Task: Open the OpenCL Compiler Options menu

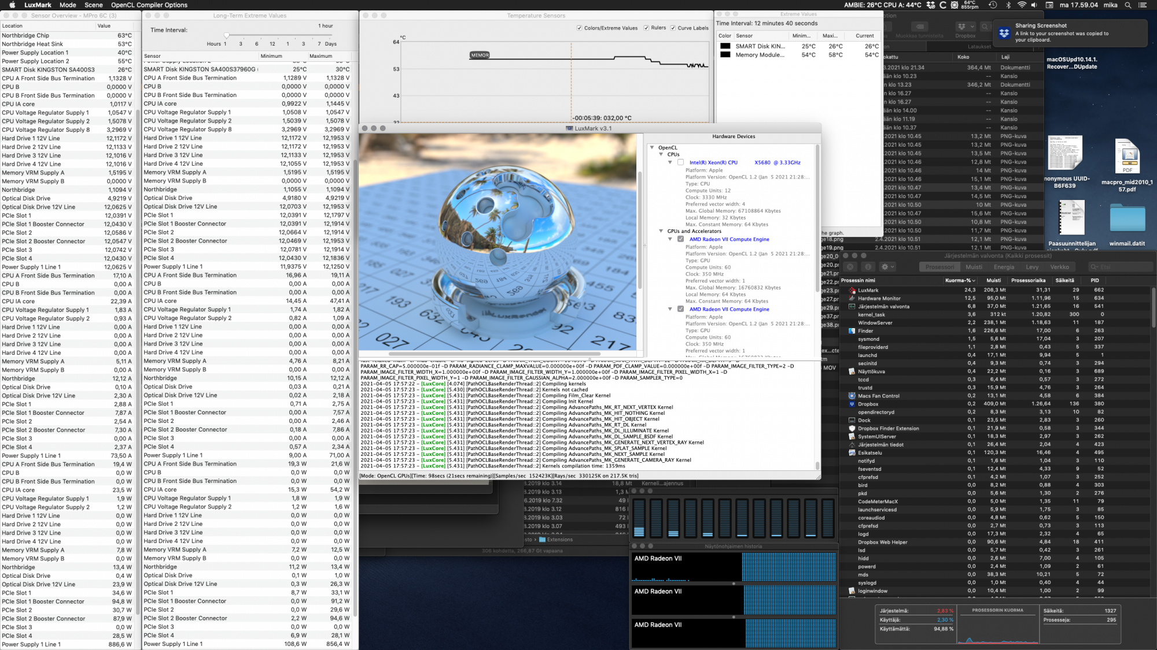Action: [149, 5]
